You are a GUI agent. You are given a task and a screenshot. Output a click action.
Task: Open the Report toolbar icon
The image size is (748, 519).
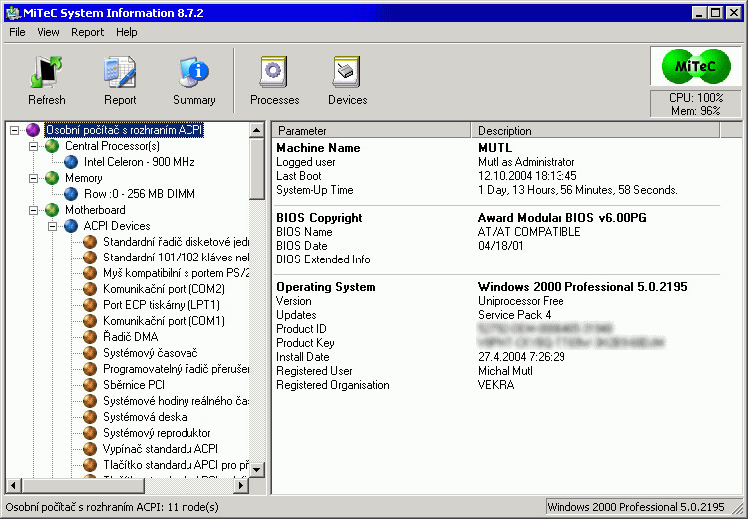click(x=120, y=72)
